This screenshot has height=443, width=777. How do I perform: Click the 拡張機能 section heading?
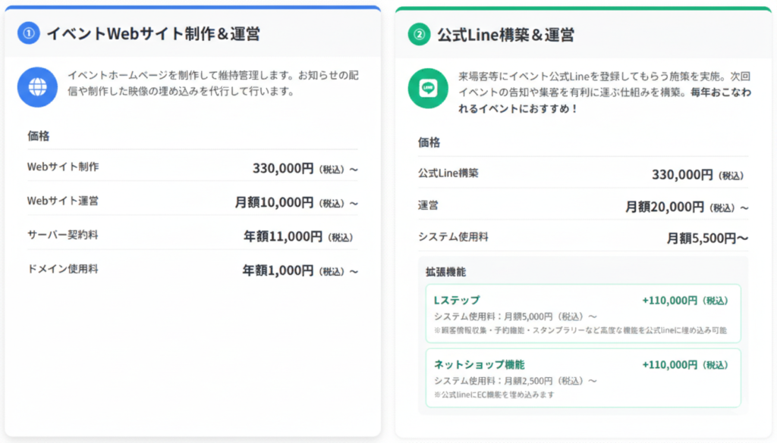coord(447,271)
